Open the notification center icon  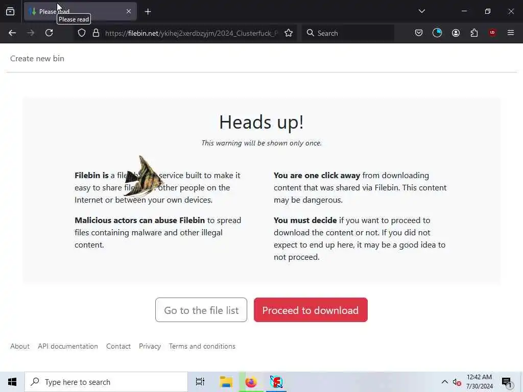(x=507, y=382)
